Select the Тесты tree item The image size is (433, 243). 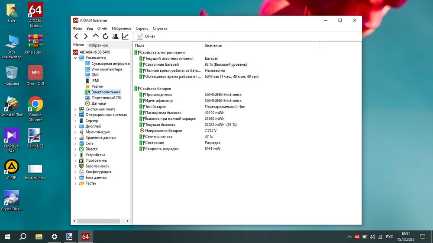click(87, 183)
